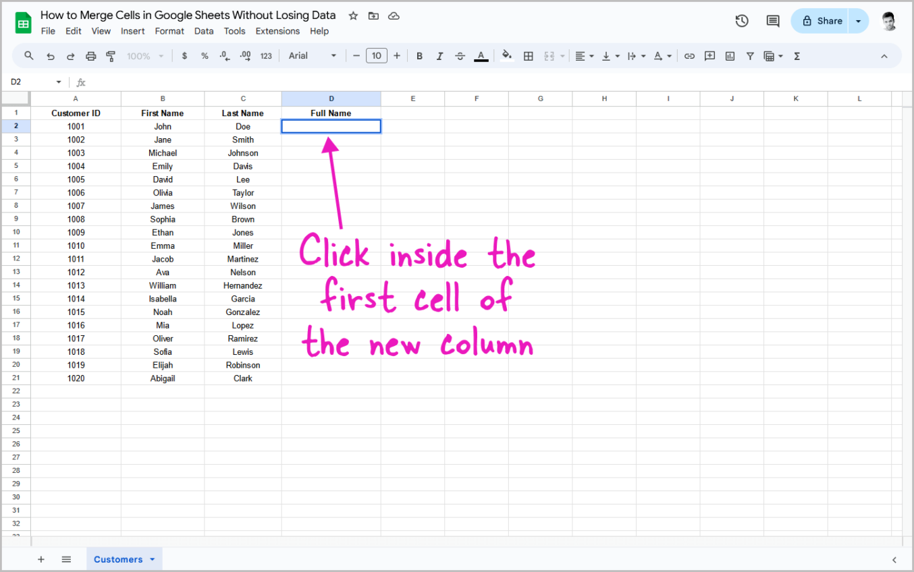This screenshot has width=914, height=572.
Task: Click the Insert comment icon
Action: [709, 56]
